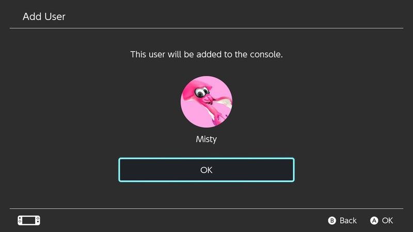Screen dimensions: 413x232
Task: Click the Misty username under the avatar
Action: [x=206, y=139]
